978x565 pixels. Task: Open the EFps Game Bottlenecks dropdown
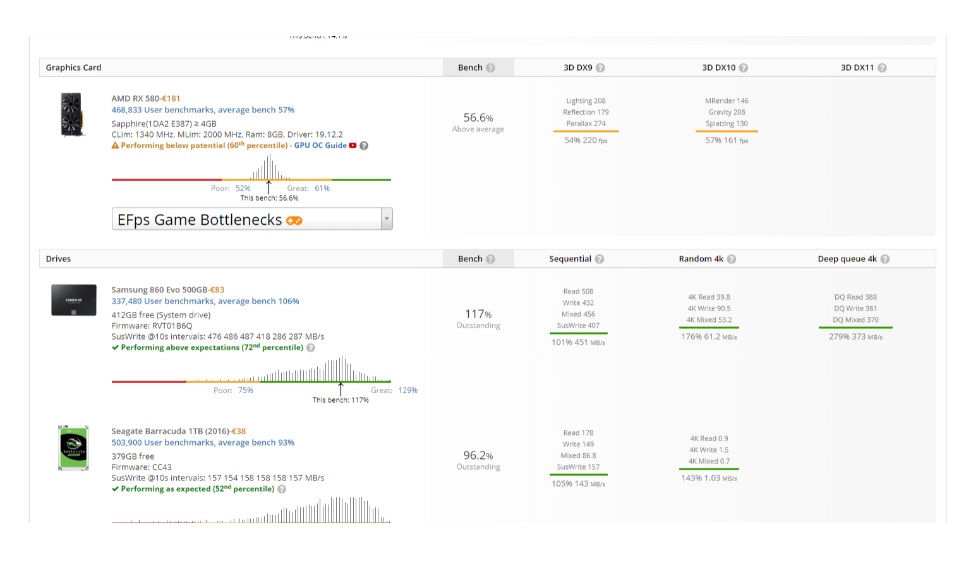pos(252,219)
